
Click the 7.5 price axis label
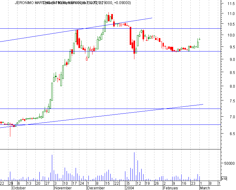[x=232, y=101]
